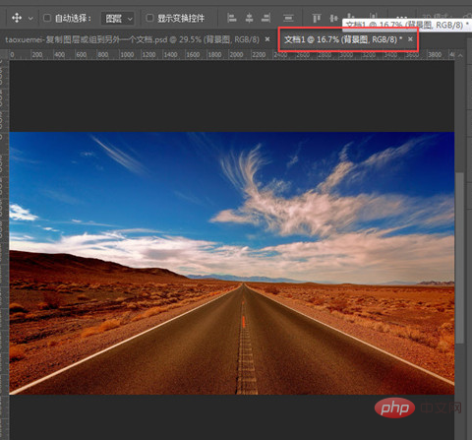The width and height of the screenshot is (472, 440).
Task: Select the Move tool icon
Action: coord(17,18)
